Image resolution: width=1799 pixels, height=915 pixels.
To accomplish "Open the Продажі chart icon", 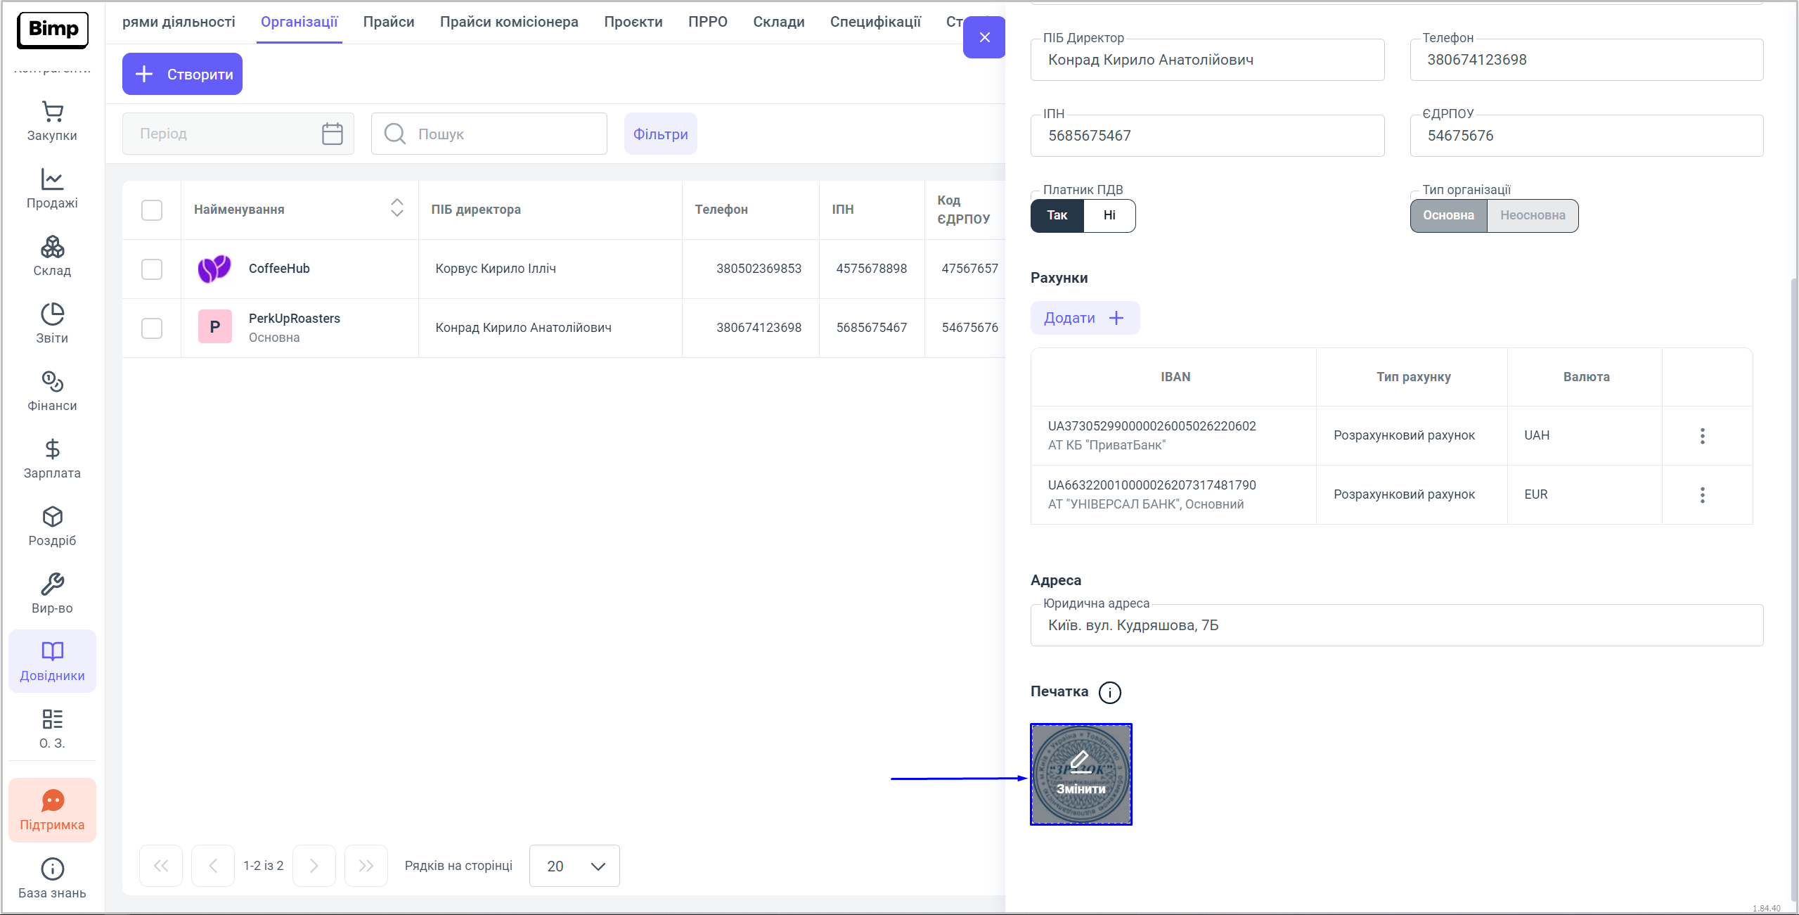I will coord(52,179).
